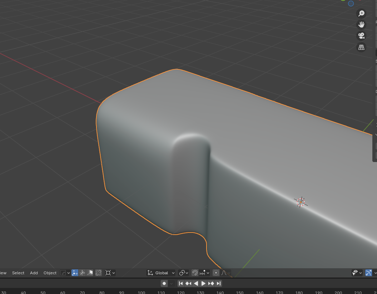
Task: Switch perspective/orthographic with the grid icon
Action: [x=361, y=47]
